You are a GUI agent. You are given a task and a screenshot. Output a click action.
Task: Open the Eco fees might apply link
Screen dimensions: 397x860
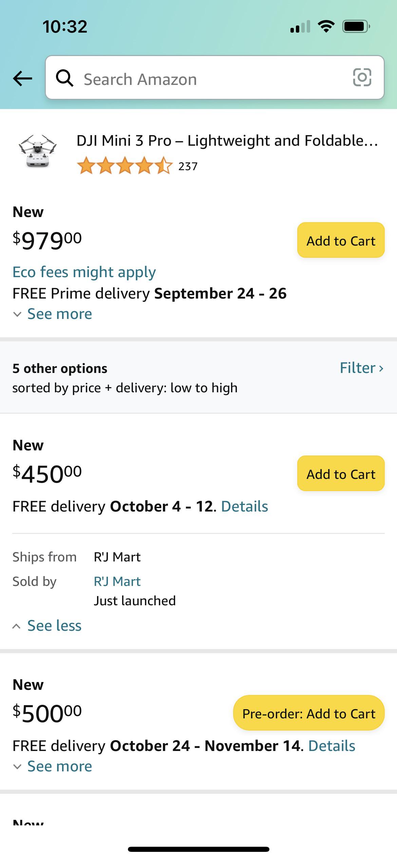(84, 272)
